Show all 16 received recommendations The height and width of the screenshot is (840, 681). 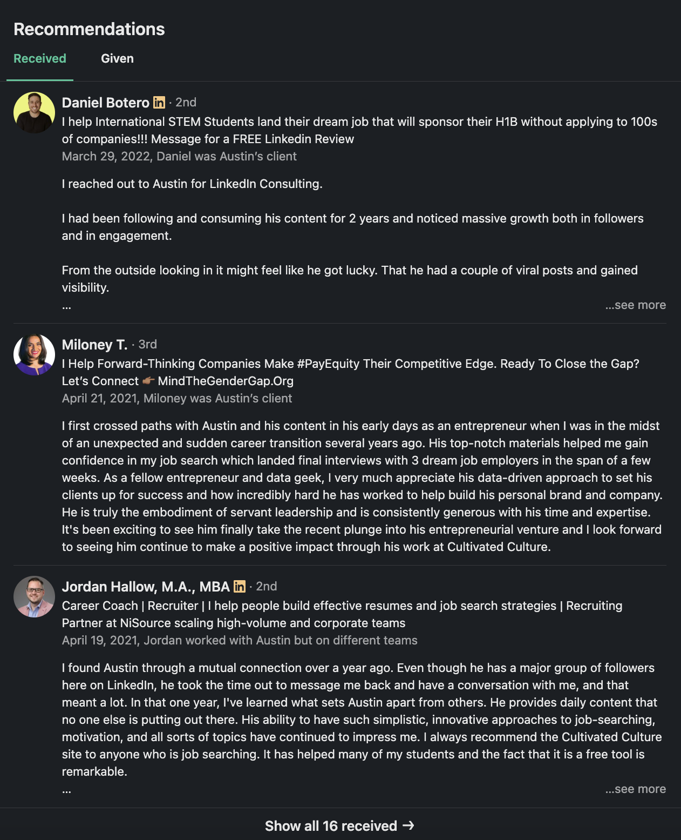[x=340, y=825]
